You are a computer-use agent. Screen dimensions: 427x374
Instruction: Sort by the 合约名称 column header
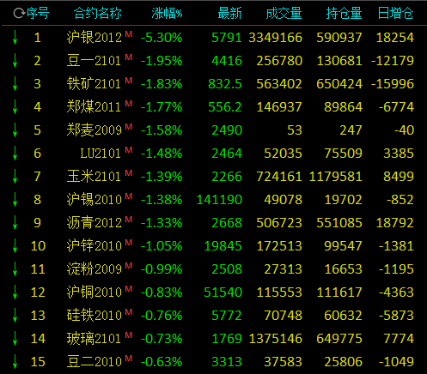click(98, 14)
